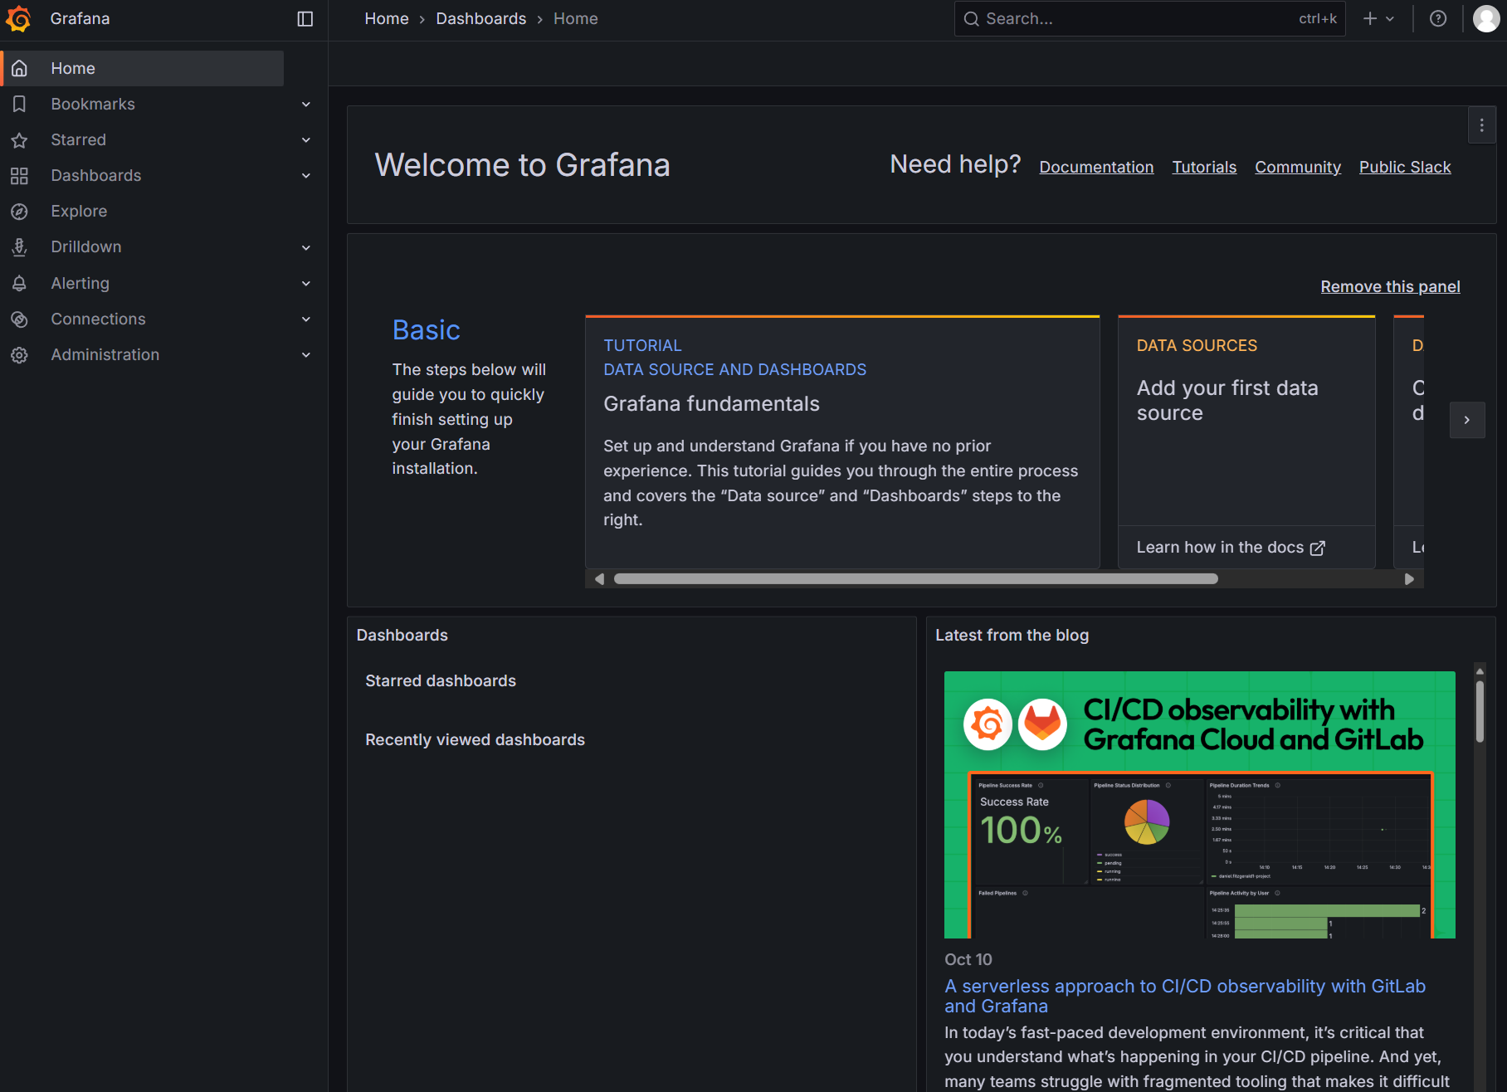Image resolution: width=1507 pixels, height=1092 pixels.
Task: Open Alerting from the sidebar
Action: click(x=80, y=283)
